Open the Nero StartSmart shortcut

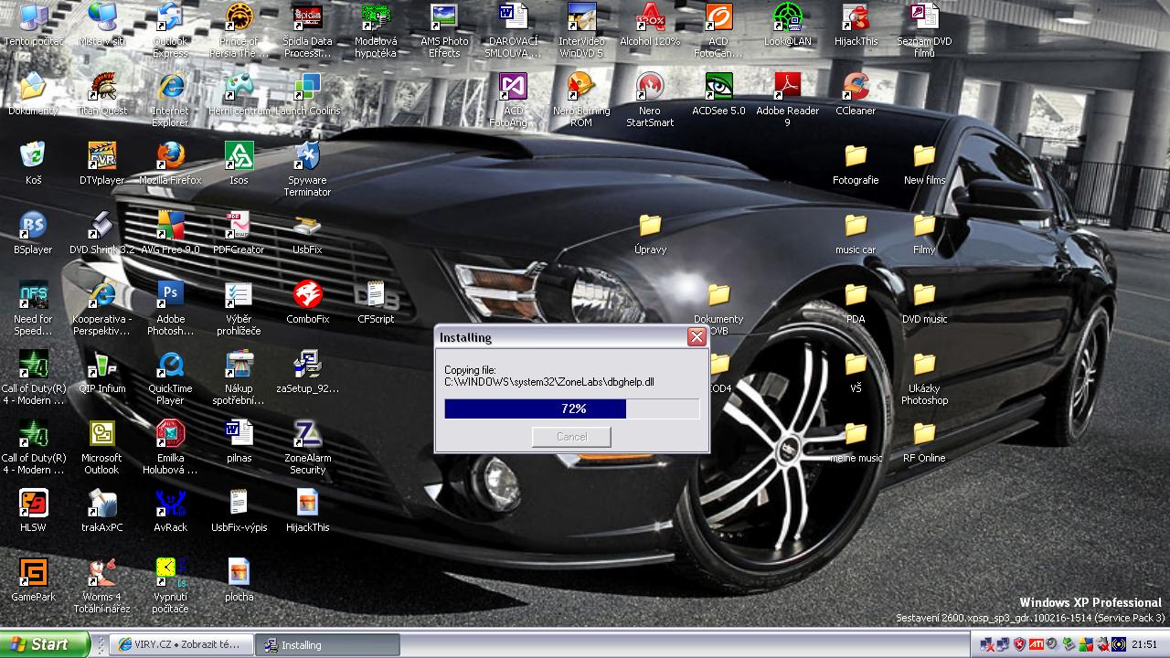point(650,88)
